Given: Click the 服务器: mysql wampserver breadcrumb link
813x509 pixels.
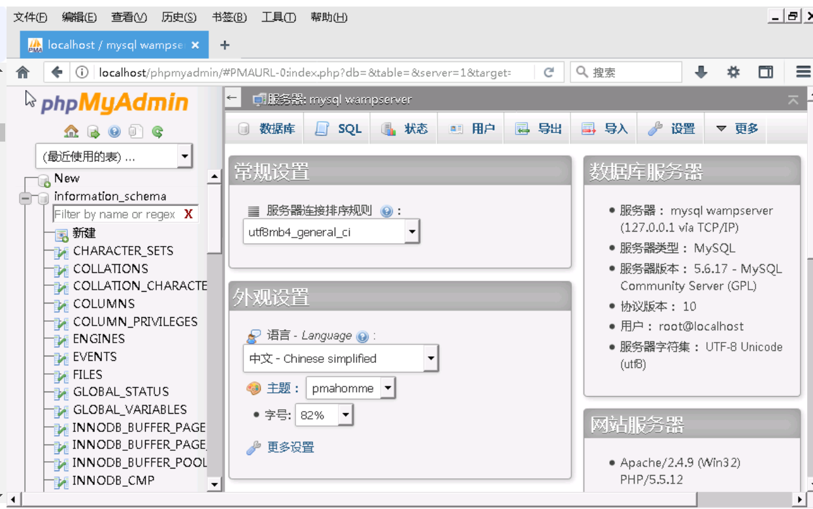Looking at the screenshot, I should [339, 100].
